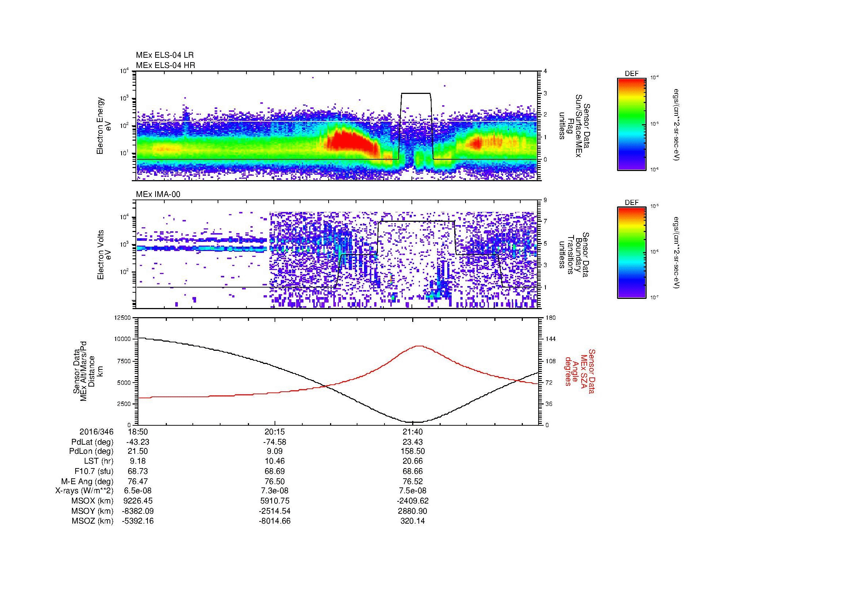Click the 'X-rays (W/m**2)' row label
The image size is (854, 604).
[x=84, y=491]
